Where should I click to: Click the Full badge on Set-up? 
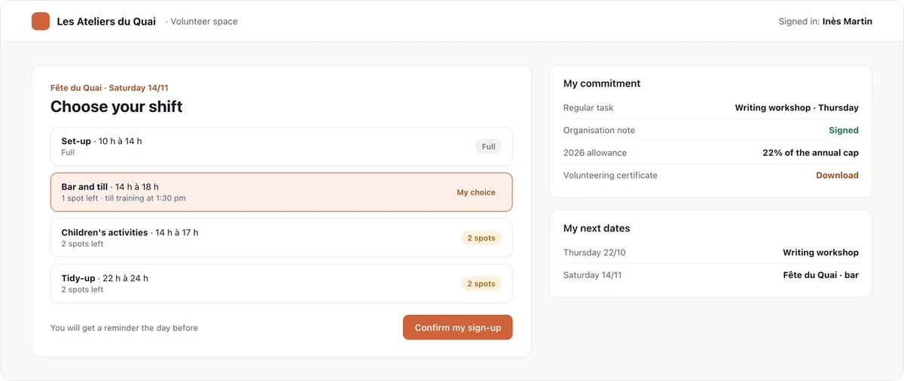(488, 147)
